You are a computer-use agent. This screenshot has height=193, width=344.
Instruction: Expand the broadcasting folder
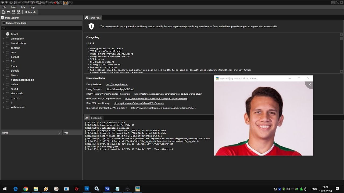click(4, 43)
